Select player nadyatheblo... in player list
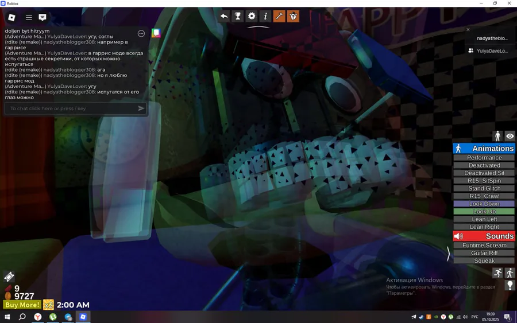This screenshot has width=517, height=323. (492, 38)
